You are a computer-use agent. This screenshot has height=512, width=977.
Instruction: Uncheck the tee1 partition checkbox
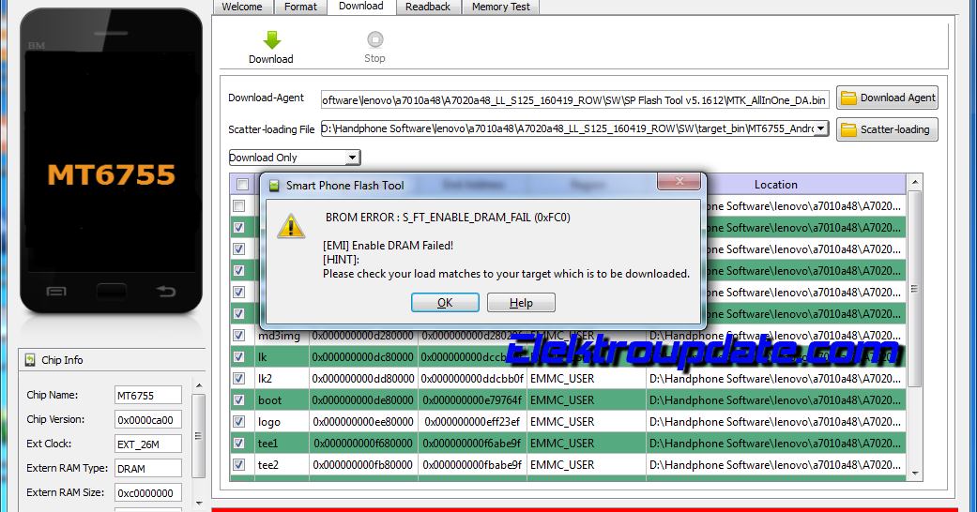(x=238, y=444)
